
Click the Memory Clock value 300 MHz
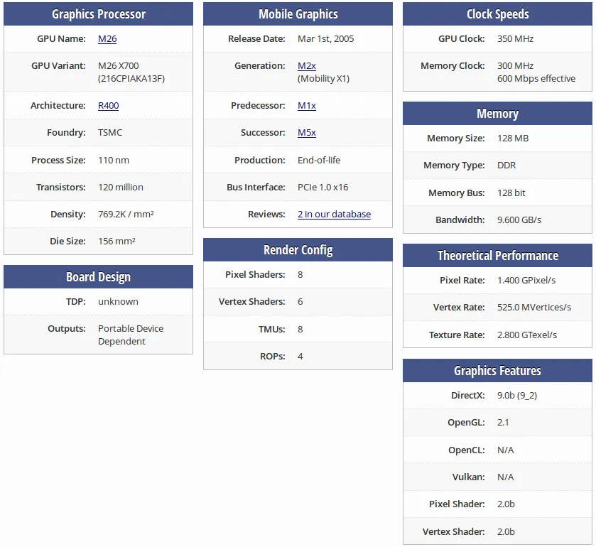[x=515, y=66]
